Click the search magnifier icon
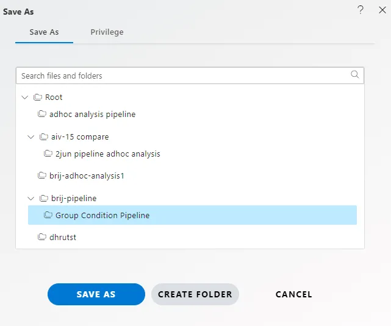 354,74
